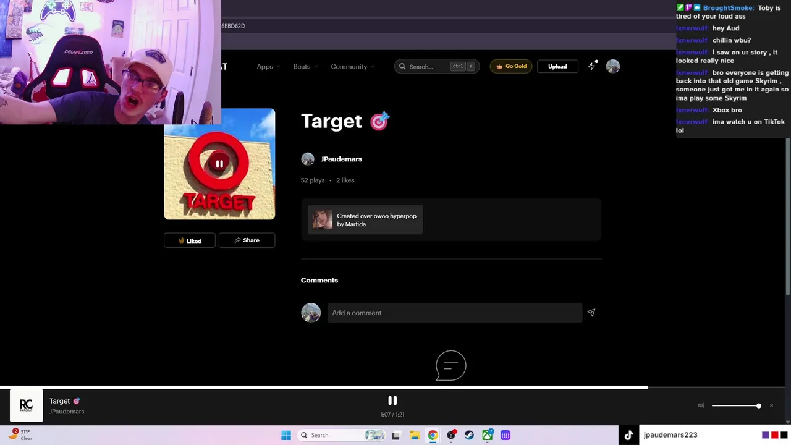Mute audio with the speaker icon
The image size is (791, 445).
pyautogui.click(x=701, y=405)
